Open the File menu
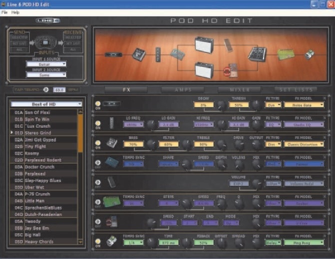 click(x=4, y=12)
